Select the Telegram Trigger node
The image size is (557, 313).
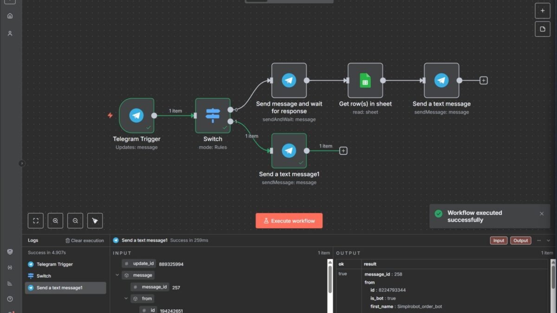click(x=136, y=115)
